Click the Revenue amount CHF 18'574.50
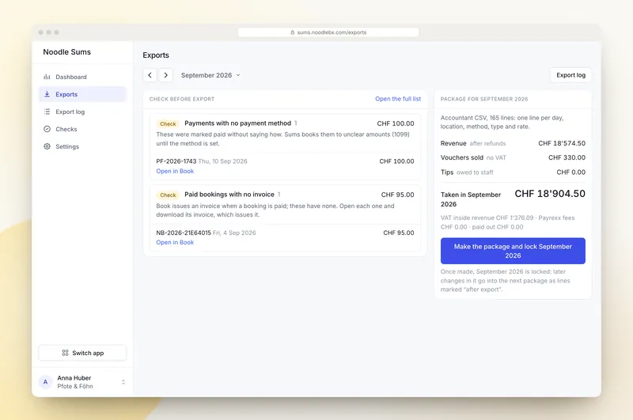The height and width of the screenshot is (420, 633). point(562,143)
